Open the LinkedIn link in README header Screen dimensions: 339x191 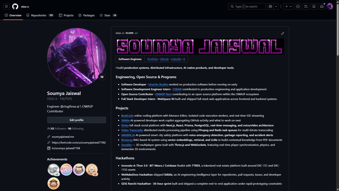click(176, 59)
